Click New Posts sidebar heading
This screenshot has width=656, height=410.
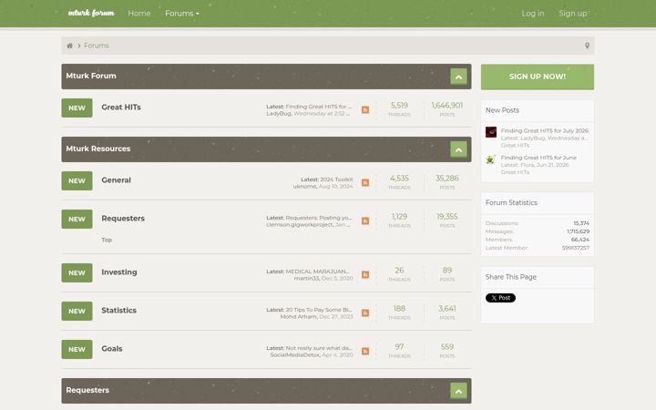click(502, 110)
